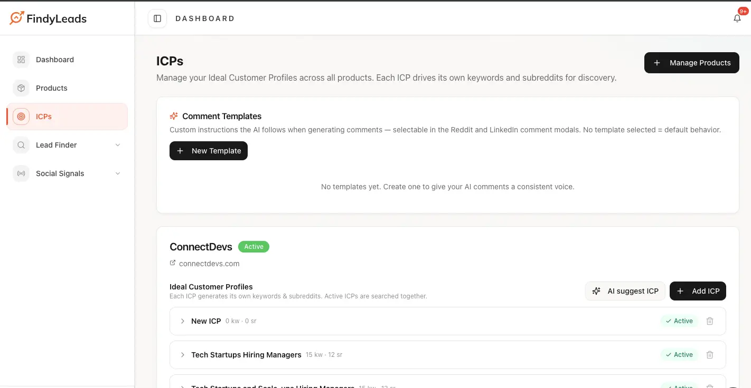Toggle Active status on Tech Startups Hiring Managers

(x=679, y=355)
